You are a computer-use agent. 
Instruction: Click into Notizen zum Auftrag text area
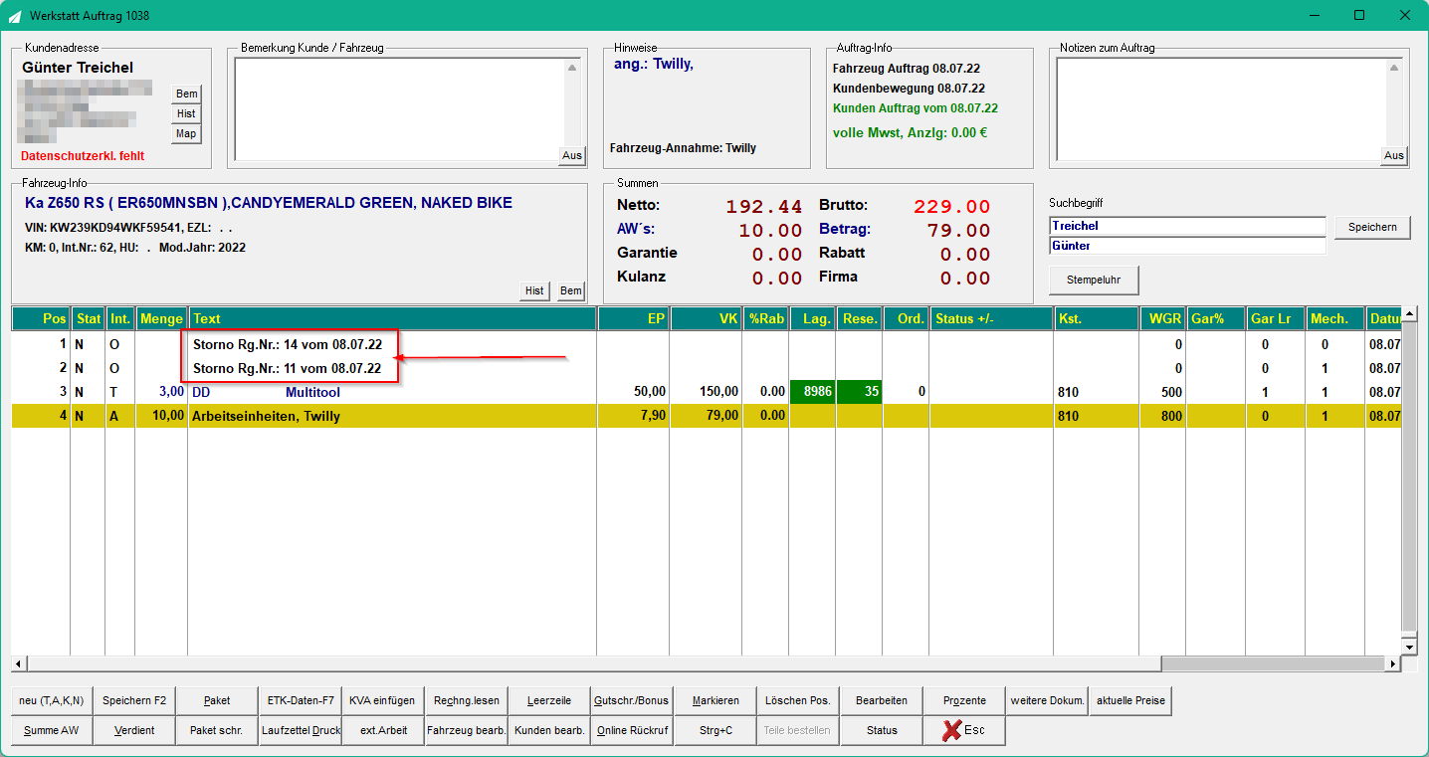point(1221,108)
